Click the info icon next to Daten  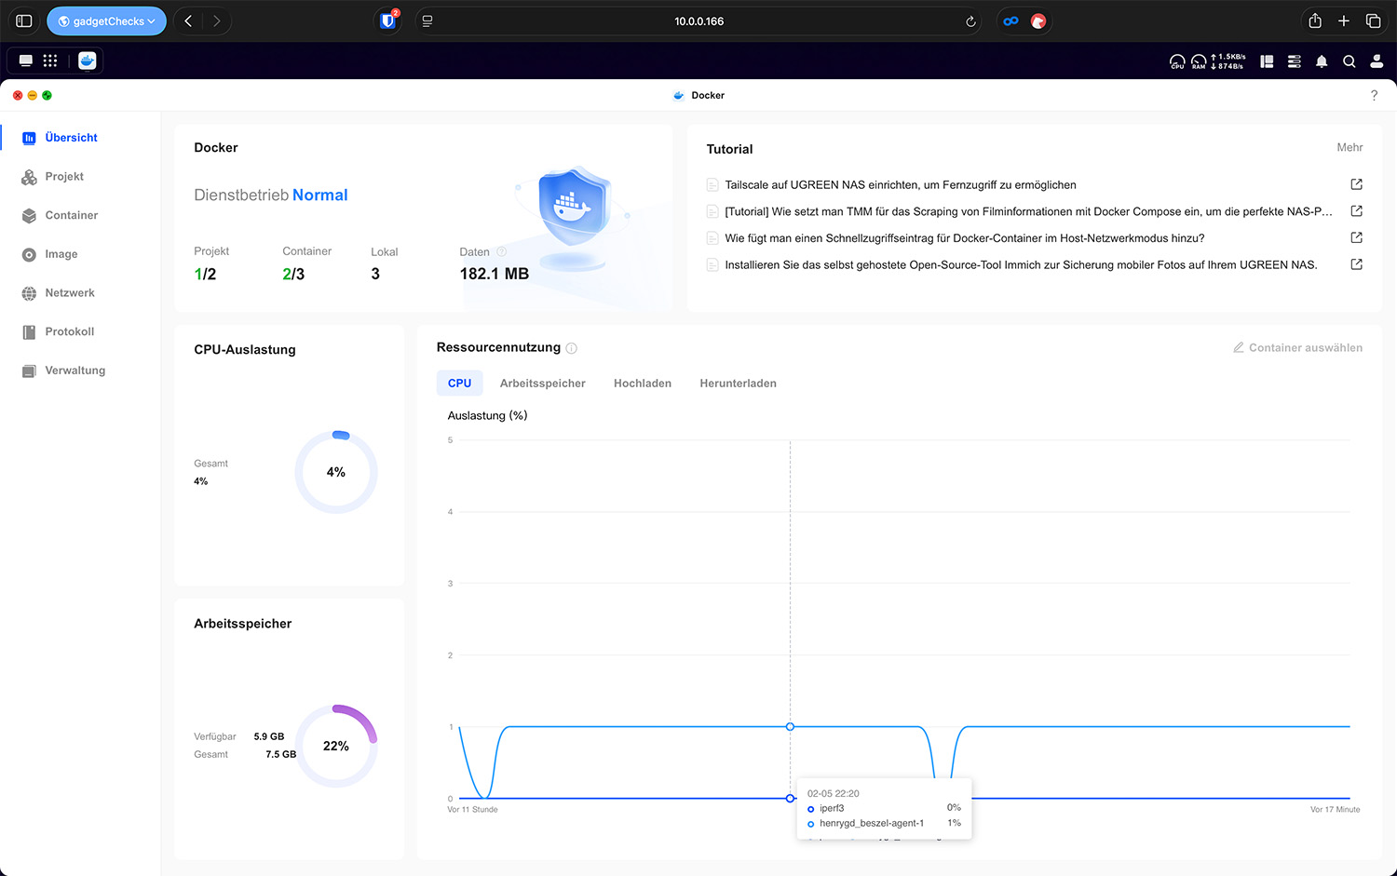(x=502, y=251)
